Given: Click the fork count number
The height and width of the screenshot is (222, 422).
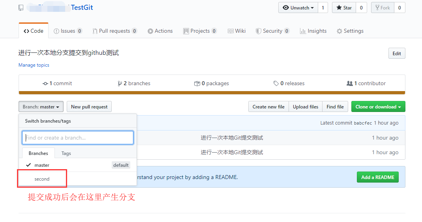Looking at the screenshot, I should tap(399, 8).
